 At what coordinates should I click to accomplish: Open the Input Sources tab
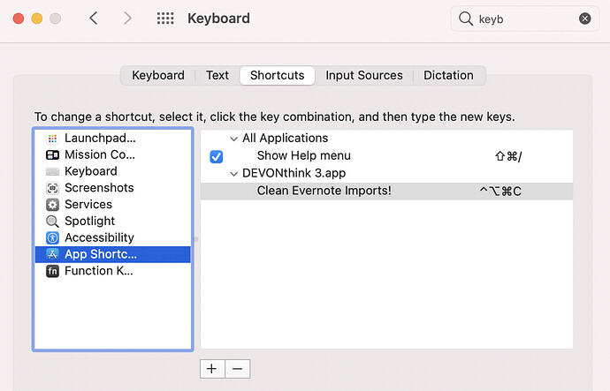[x=364, y=75]
